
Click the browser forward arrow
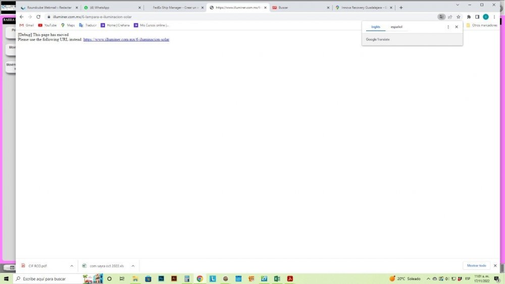(x=30, y=17)
